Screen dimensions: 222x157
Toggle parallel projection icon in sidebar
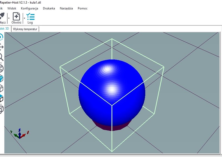(1, 109)
